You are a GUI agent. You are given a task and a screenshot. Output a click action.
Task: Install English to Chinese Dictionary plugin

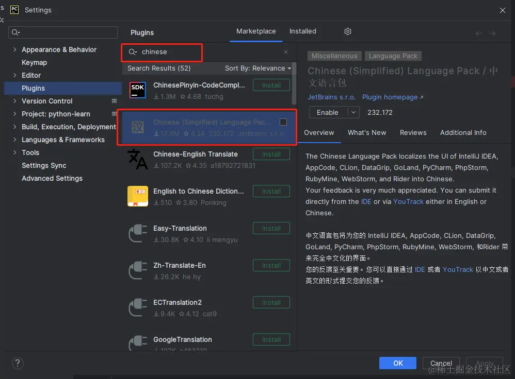click(271, 191)
